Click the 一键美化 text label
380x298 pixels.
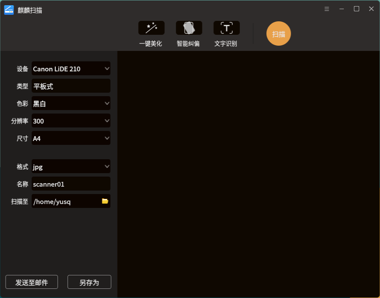tap(151, 44)
